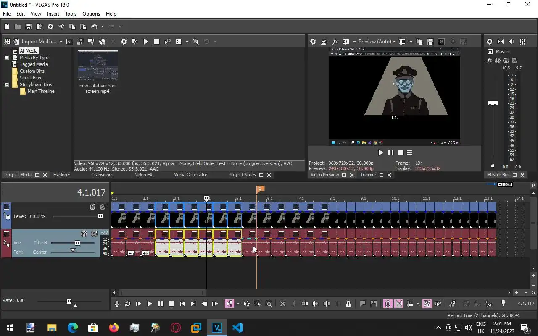Open Master Bus audio properties gear
Image resolution: width=538 pixels, height=336 pixels.
click(x=490, y=42)
